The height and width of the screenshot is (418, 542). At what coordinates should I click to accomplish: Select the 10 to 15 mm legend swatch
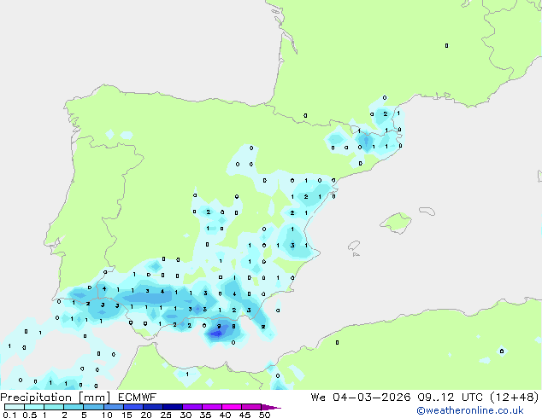click(x=113, y=407)
